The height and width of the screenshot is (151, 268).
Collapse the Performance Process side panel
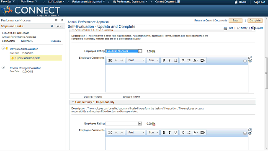(x=62, y=20)
